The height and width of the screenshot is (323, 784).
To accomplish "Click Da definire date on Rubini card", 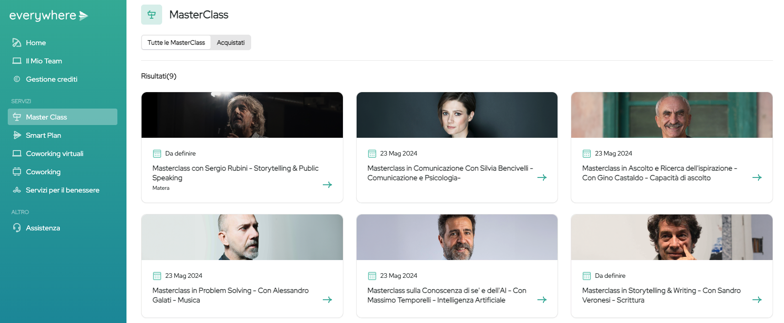I will (x=180, y=153).
